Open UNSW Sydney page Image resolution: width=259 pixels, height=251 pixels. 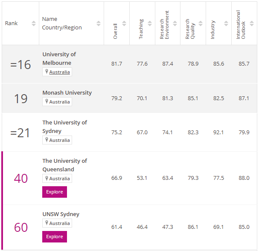[61, 214]
